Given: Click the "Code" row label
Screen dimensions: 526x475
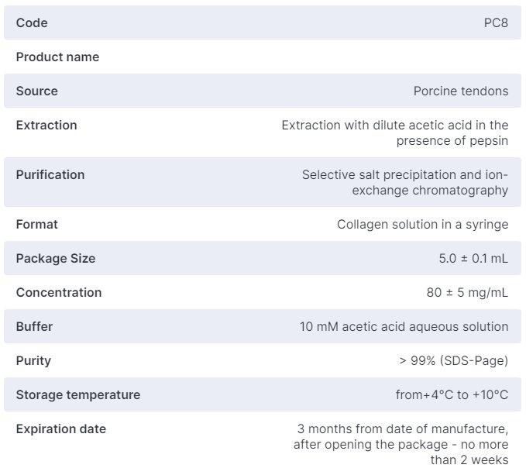Looking at the screenshot, I should pos(32,23).
